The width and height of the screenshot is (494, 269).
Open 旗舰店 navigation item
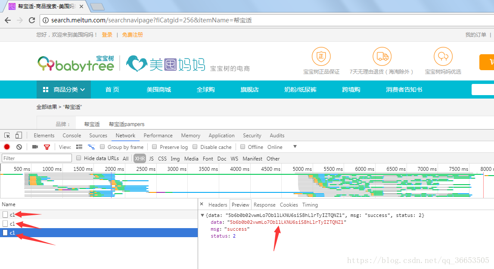[249, 90]
